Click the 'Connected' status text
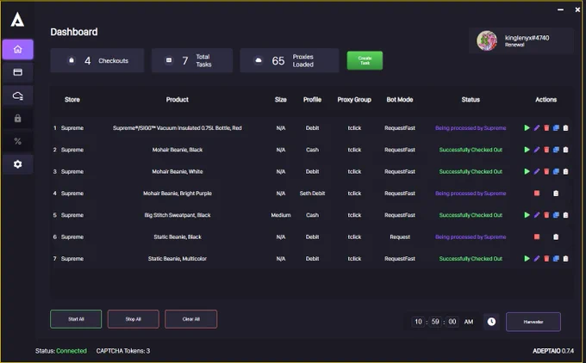Image resolution: width=586 pixels, height=363 pixels. (72, 351)
